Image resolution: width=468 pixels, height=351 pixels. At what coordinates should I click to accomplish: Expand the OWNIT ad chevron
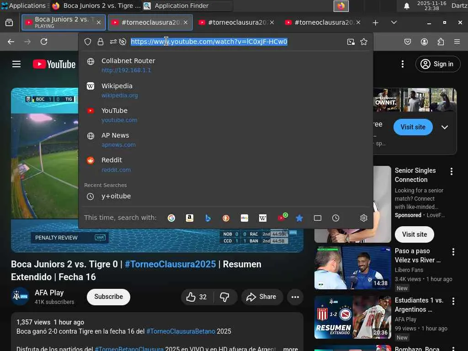coord(445,127)
